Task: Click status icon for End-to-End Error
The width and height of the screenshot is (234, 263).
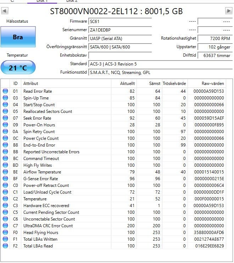Action: (5, 145)
